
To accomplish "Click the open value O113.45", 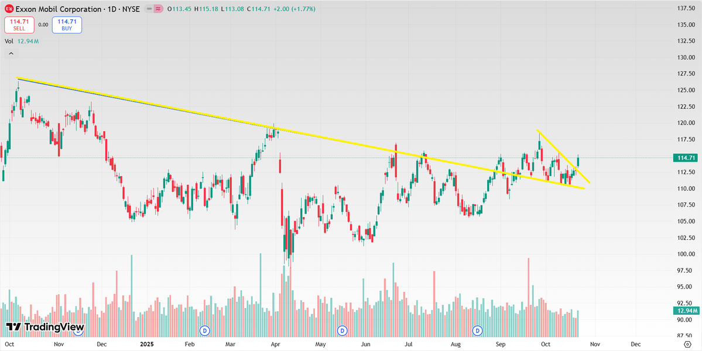I will [x=179, y=9].
